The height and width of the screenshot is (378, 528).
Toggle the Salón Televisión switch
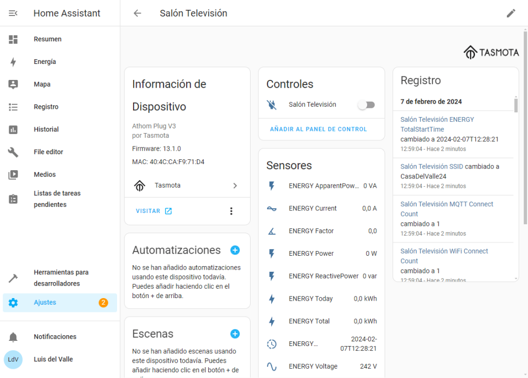click(367, 105)
